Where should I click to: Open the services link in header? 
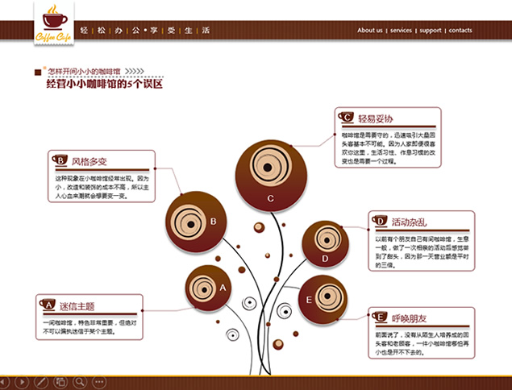click(x=401, y=31)
